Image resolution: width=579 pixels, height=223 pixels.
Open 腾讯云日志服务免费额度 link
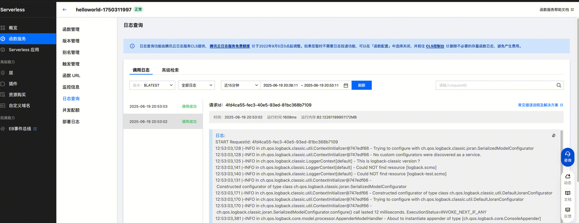coord(230,46)
